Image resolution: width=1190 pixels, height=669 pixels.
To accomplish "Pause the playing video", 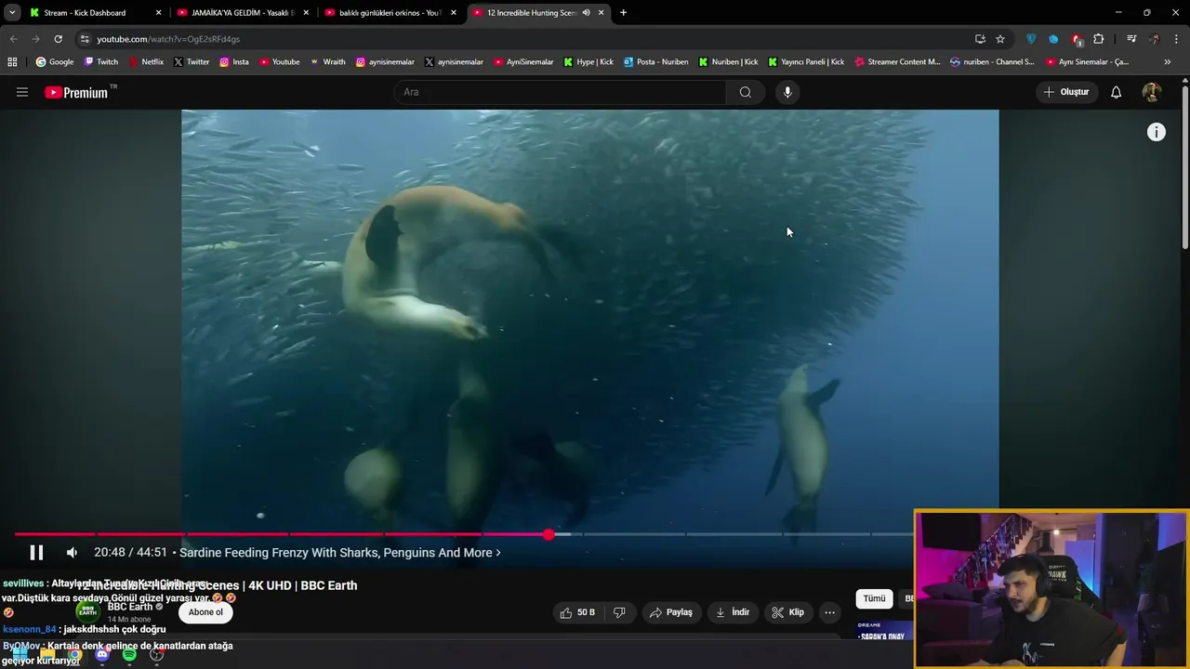I will click(36, 553).
